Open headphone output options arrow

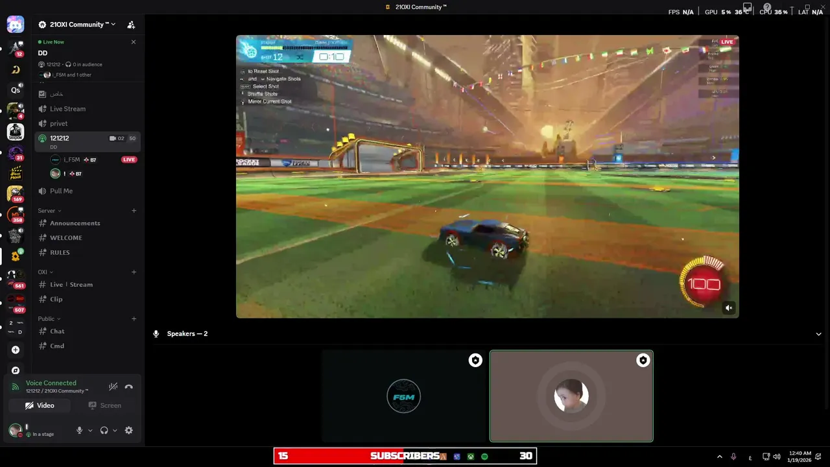(x=115, y=430)
